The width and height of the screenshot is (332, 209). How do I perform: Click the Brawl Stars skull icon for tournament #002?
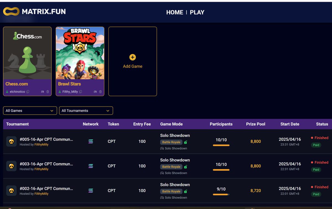11,191
